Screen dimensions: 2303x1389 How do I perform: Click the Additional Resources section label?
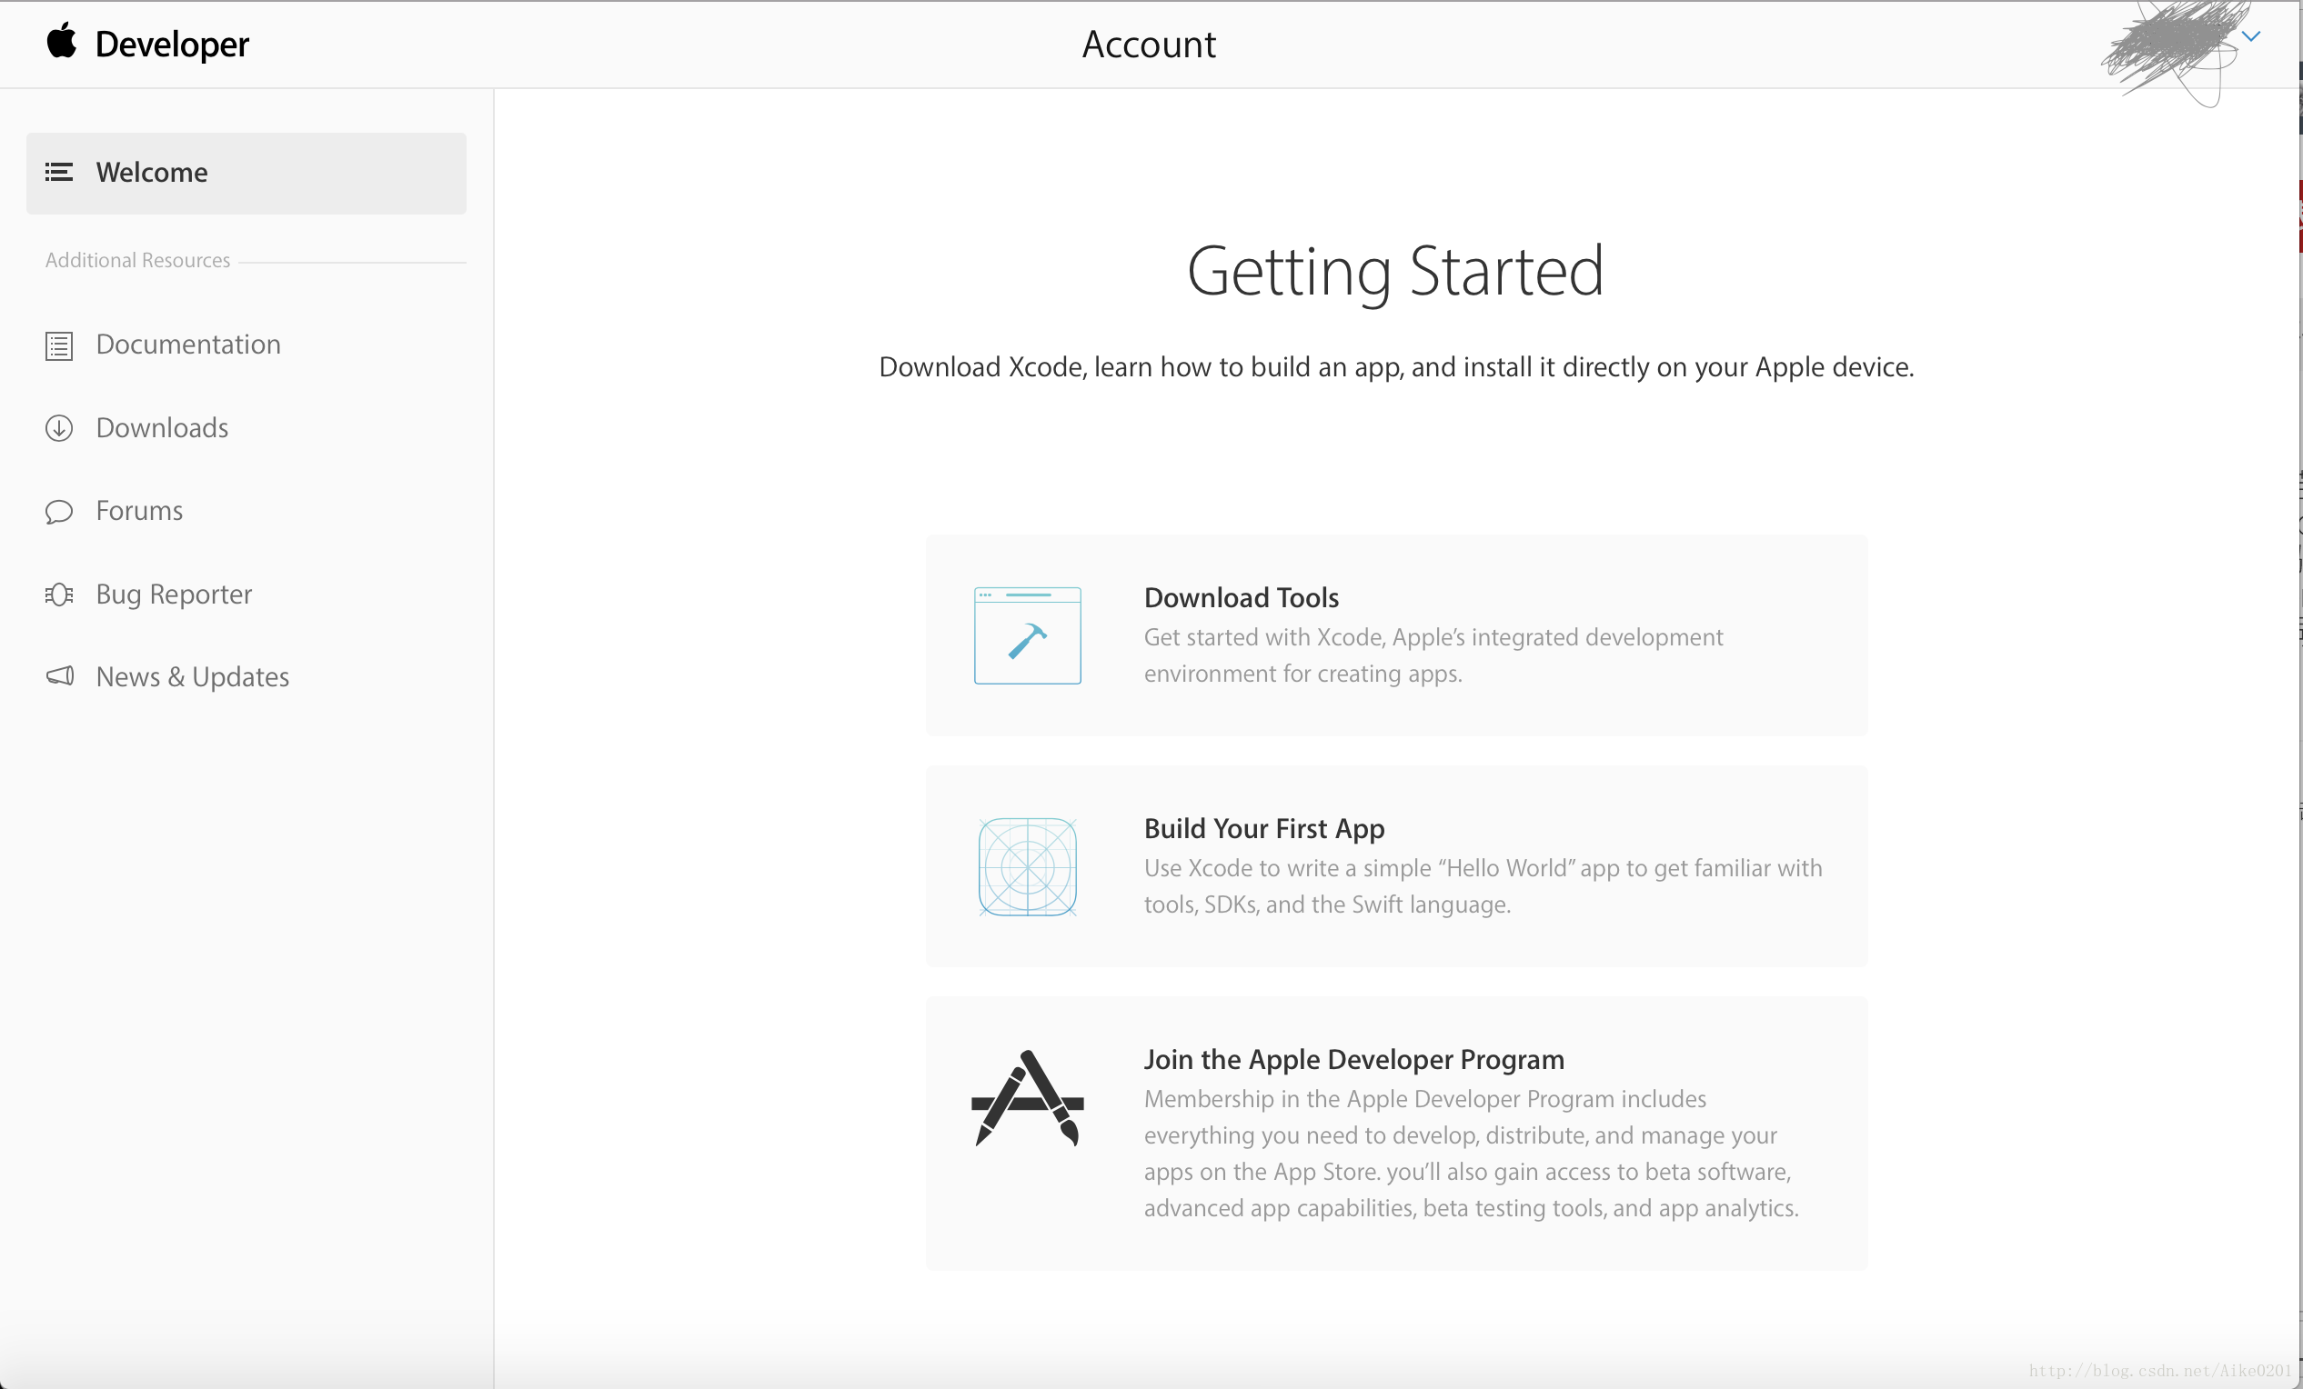137,261
